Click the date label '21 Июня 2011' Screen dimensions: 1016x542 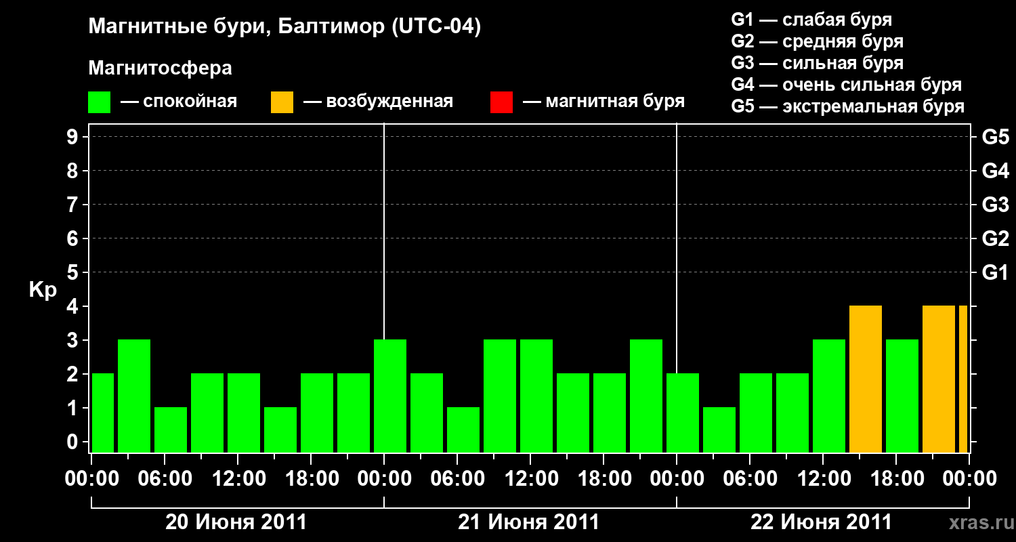[529, 522]
